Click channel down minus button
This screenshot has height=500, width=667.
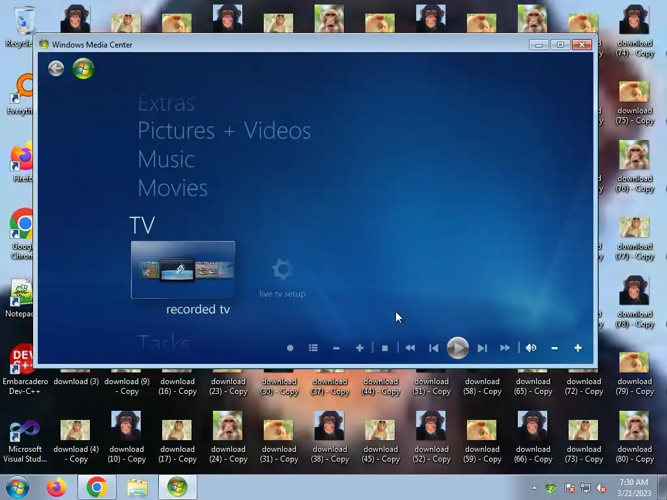[x=336, y=348]
